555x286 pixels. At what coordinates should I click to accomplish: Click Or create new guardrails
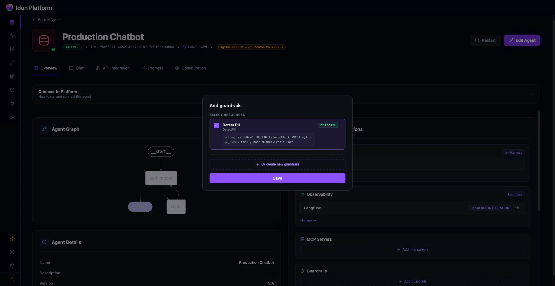277,164
